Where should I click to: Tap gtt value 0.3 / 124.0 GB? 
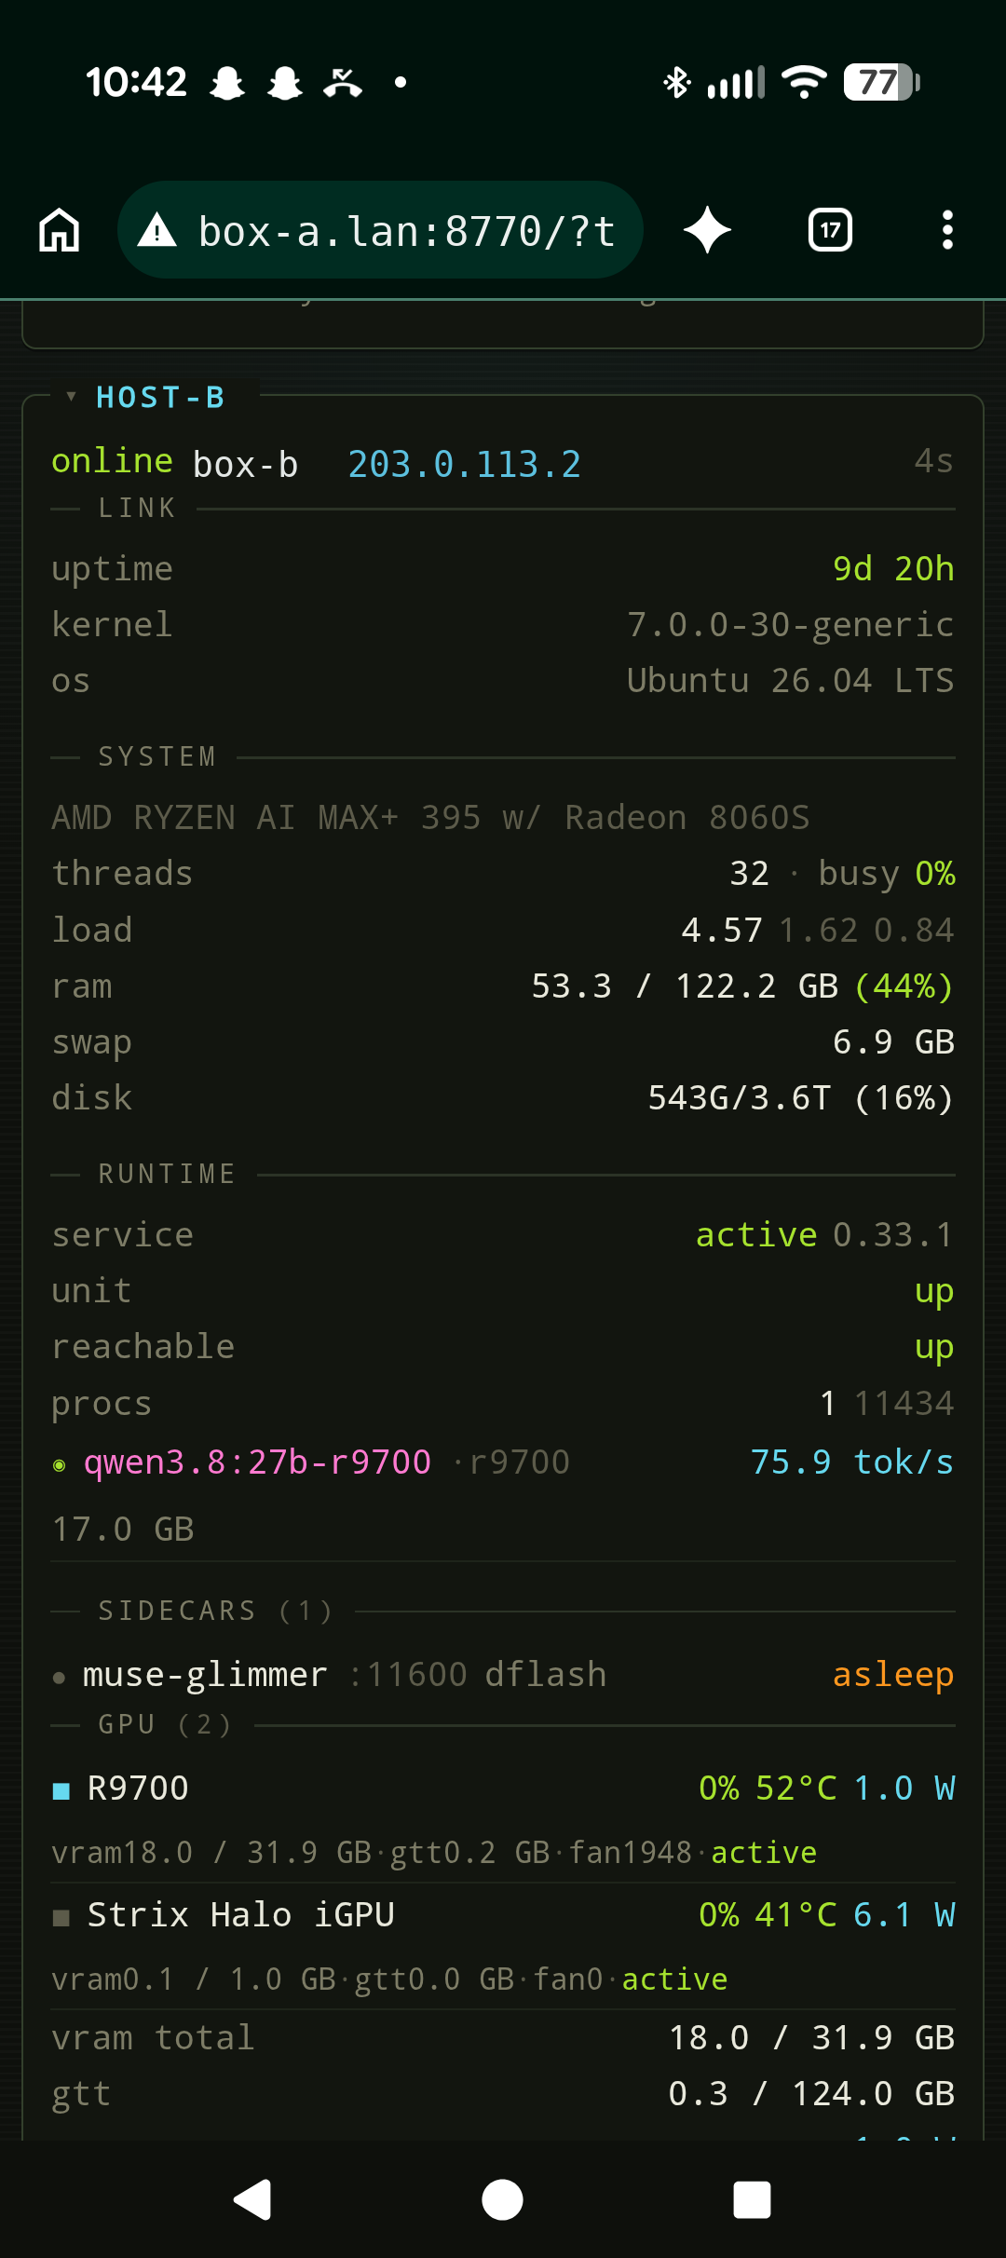coord(811,2093)
